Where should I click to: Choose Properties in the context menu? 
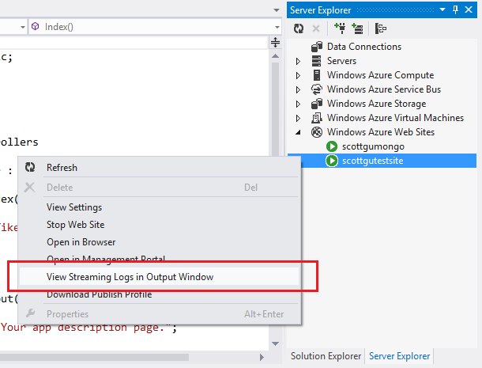point(159,314)
